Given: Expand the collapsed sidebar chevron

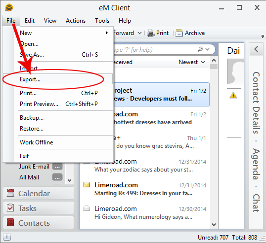Looking at the screenshot, I should point(256,49).
